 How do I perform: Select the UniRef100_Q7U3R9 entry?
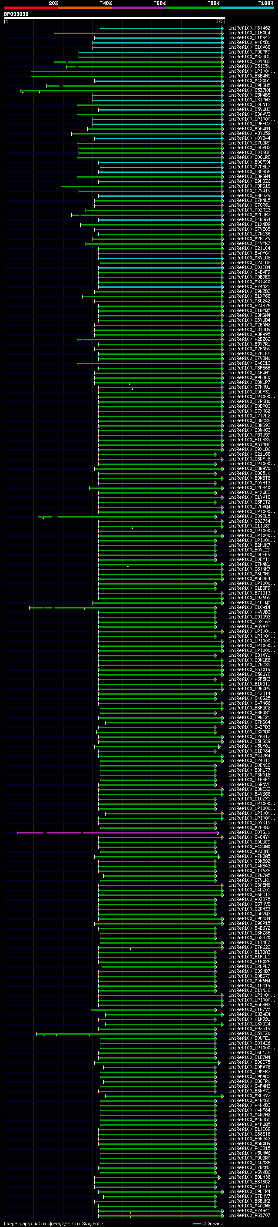click(249, 143)
